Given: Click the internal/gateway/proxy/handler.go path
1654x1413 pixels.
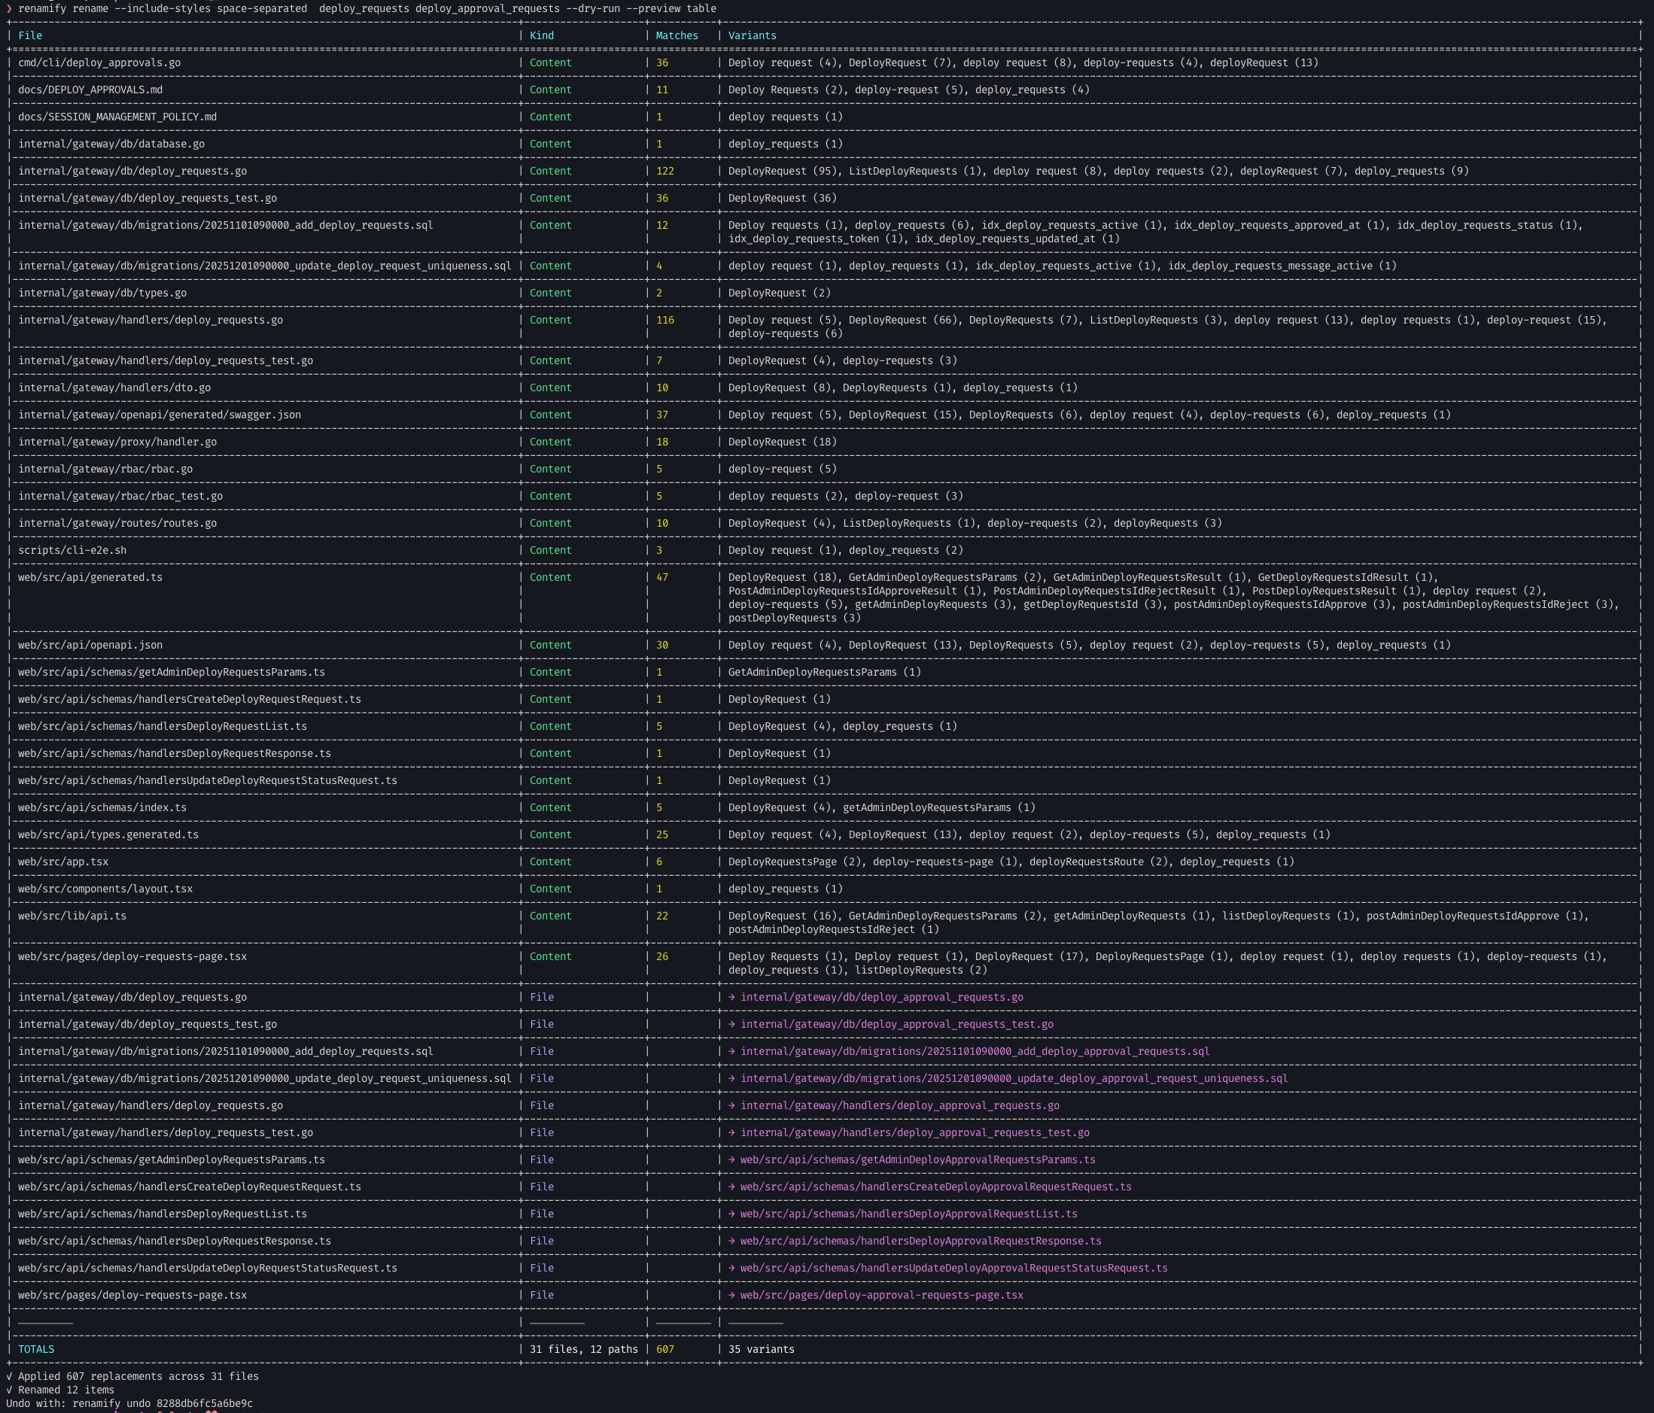Looking at the screenshot, I should point(117,442).
